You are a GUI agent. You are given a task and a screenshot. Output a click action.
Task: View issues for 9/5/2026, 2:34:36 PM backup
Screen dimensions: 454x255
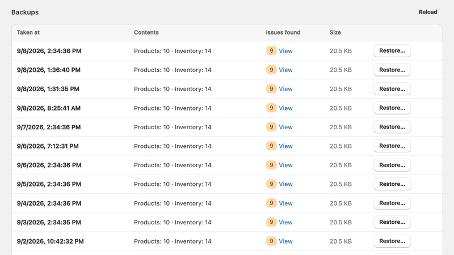(285, 184)
